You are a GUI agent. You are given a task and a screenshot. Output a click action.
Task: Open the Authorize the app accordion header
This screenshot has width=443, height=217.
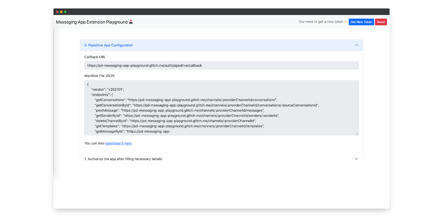tap(123, 159)
